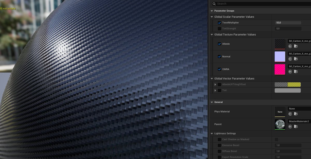Collapse Global Vector Parameter Values
The height and width of the screenshot is (159, 311).
[x=212, y=78]
